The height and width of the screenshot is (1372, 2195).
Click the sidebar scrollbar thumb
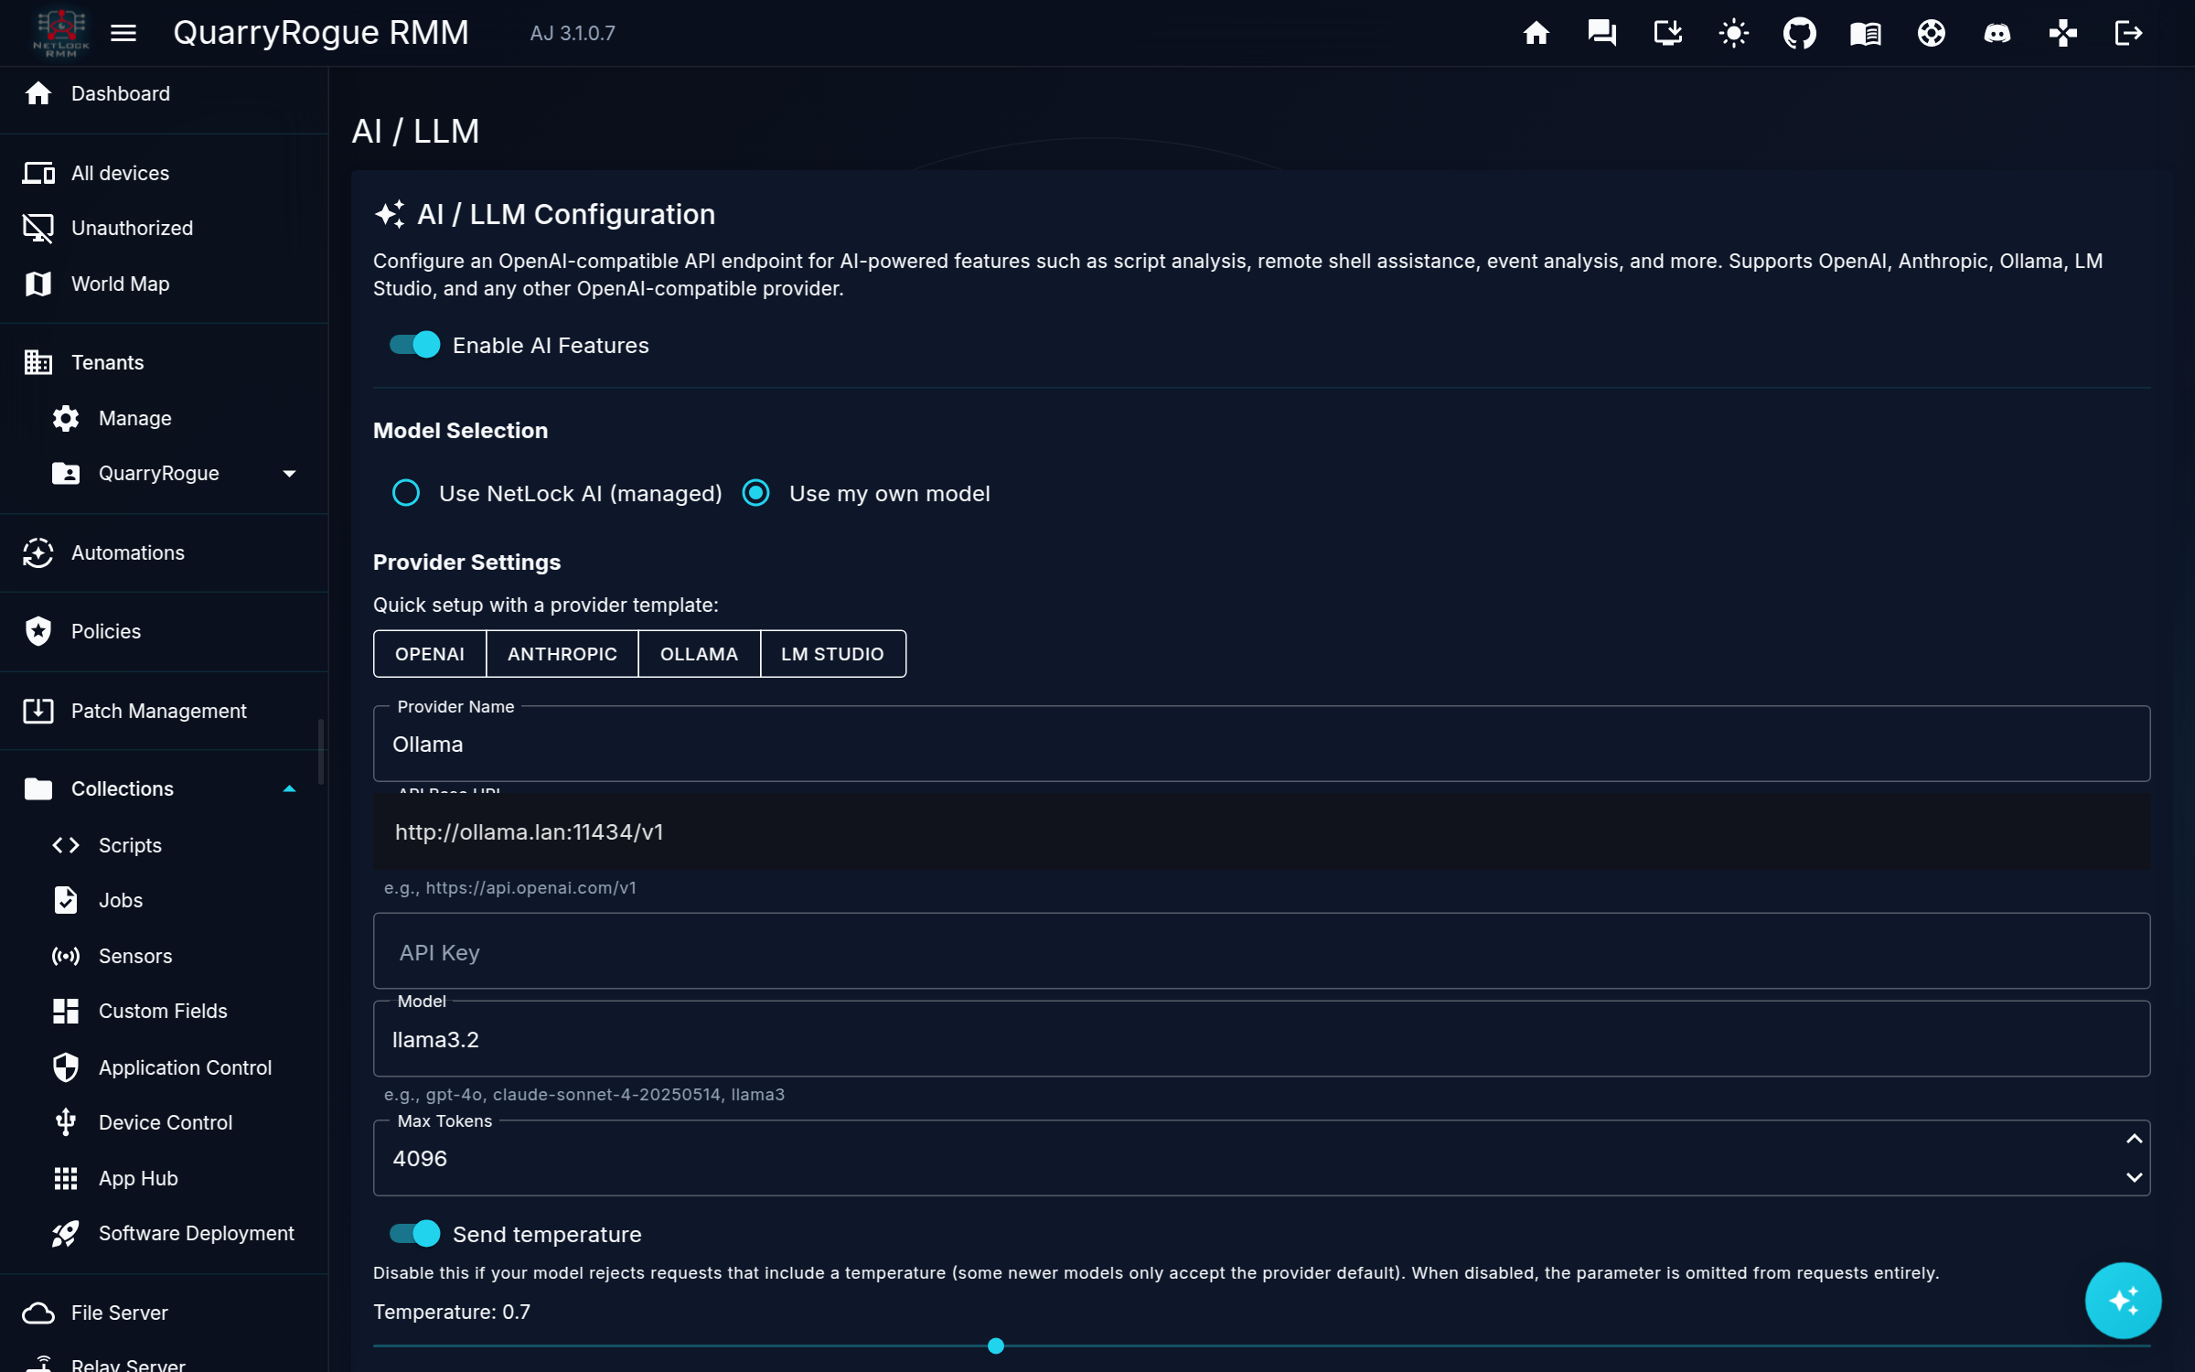[x=321, y=752]
